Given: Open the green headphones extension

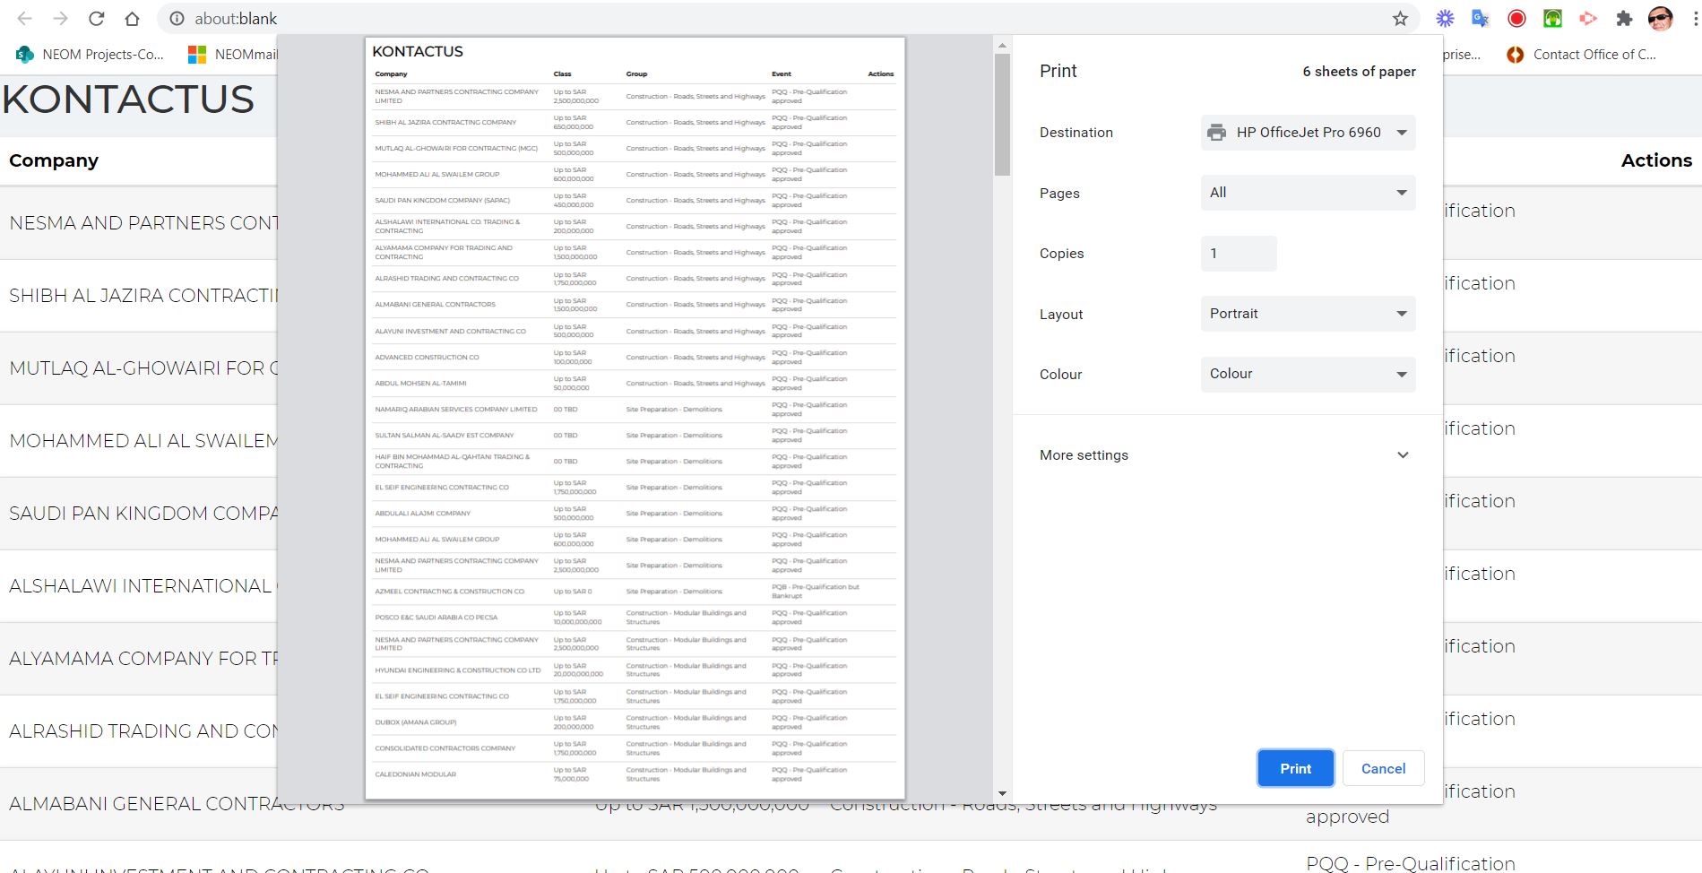Looking at the screenshot, I should (x=1552, y=19).
